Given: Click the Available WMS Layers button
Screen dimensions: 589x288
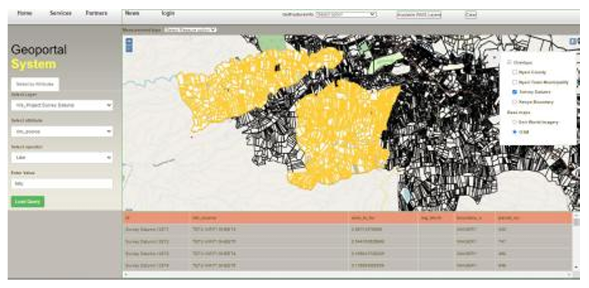Looking at the screenshot, I should [x=419, y=14].
